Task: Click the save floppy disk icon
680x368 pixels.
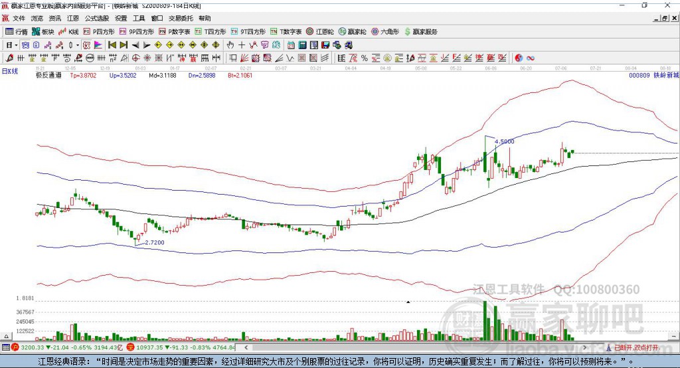Action: tap(325, 45)
